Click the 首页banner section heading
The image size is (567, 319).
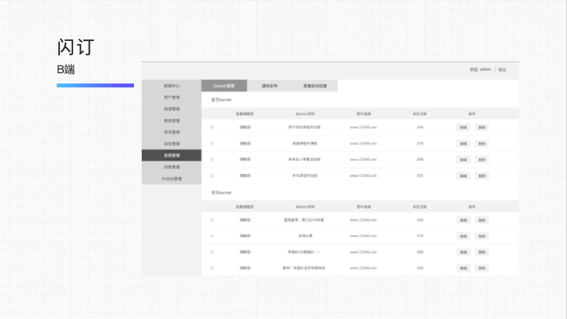coord(221,100)
